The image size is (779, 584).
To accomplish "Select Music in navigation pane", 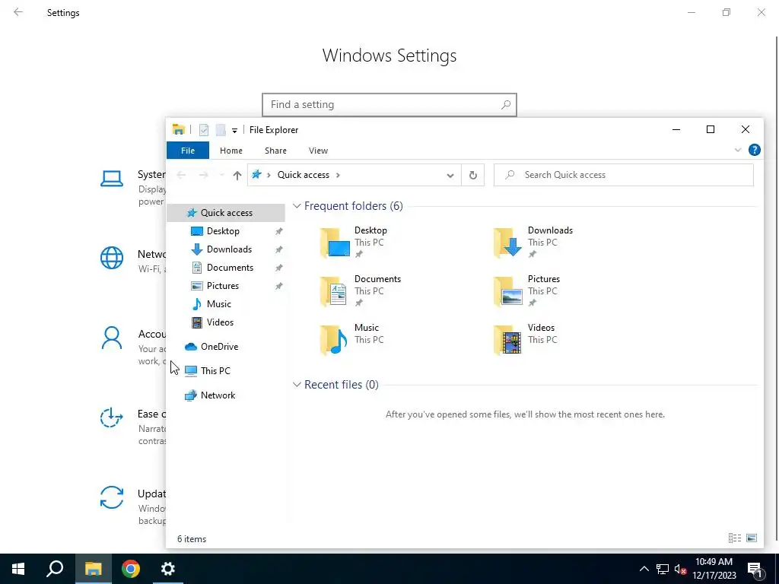I will (218, 304).
